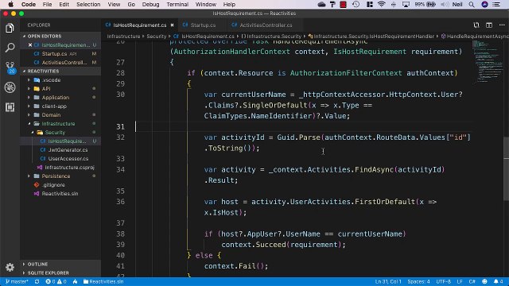Viewport: 509px width, 286px height.
Task: Expand the Persistence folder
Action: (60, 176)
